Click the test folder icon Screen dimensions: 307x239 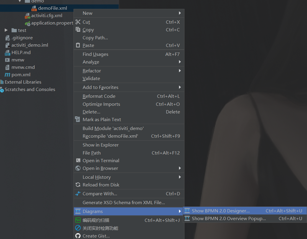[14, 30]
